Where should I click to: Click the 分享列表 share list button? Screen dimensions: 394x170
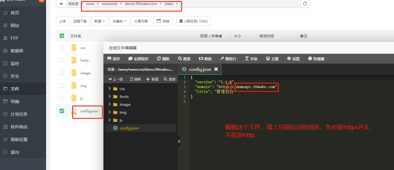click(141, 21)
